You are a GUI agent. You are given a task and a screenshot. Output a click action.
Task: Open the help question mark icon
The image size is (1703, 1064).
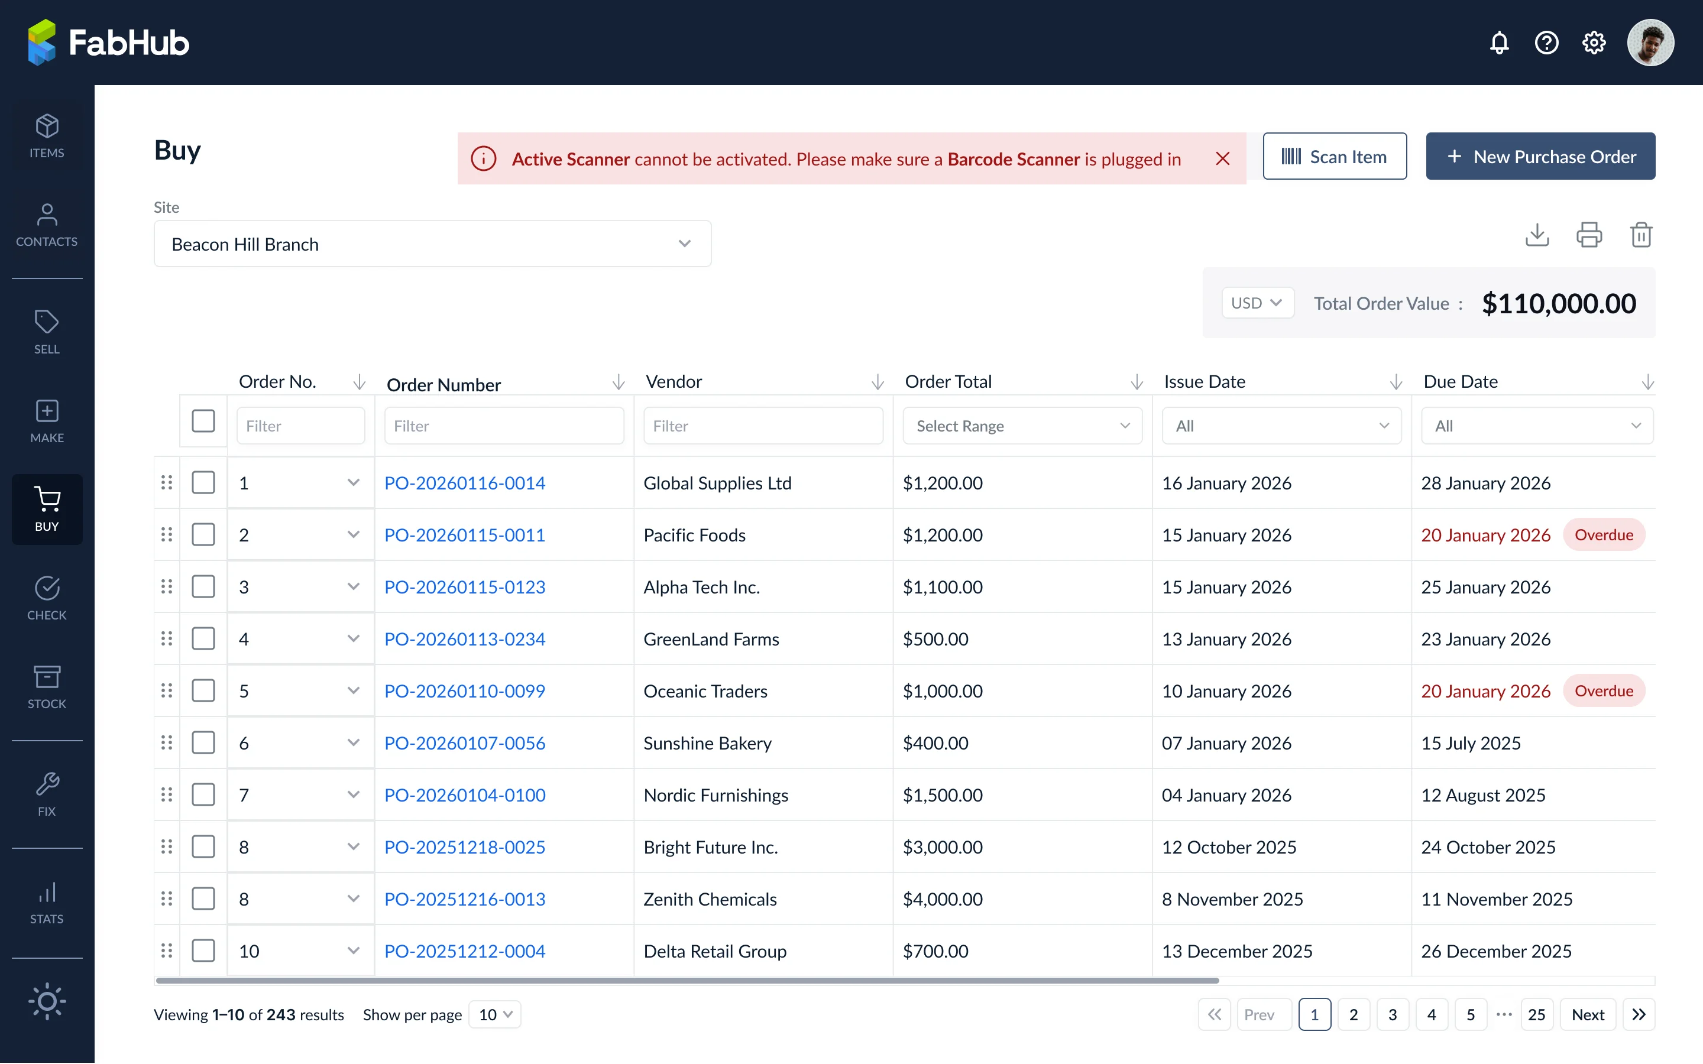tap(1546, 43)
